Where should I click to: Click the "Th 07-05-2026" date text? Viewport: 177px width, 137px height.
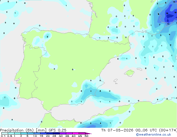(117, 130)
